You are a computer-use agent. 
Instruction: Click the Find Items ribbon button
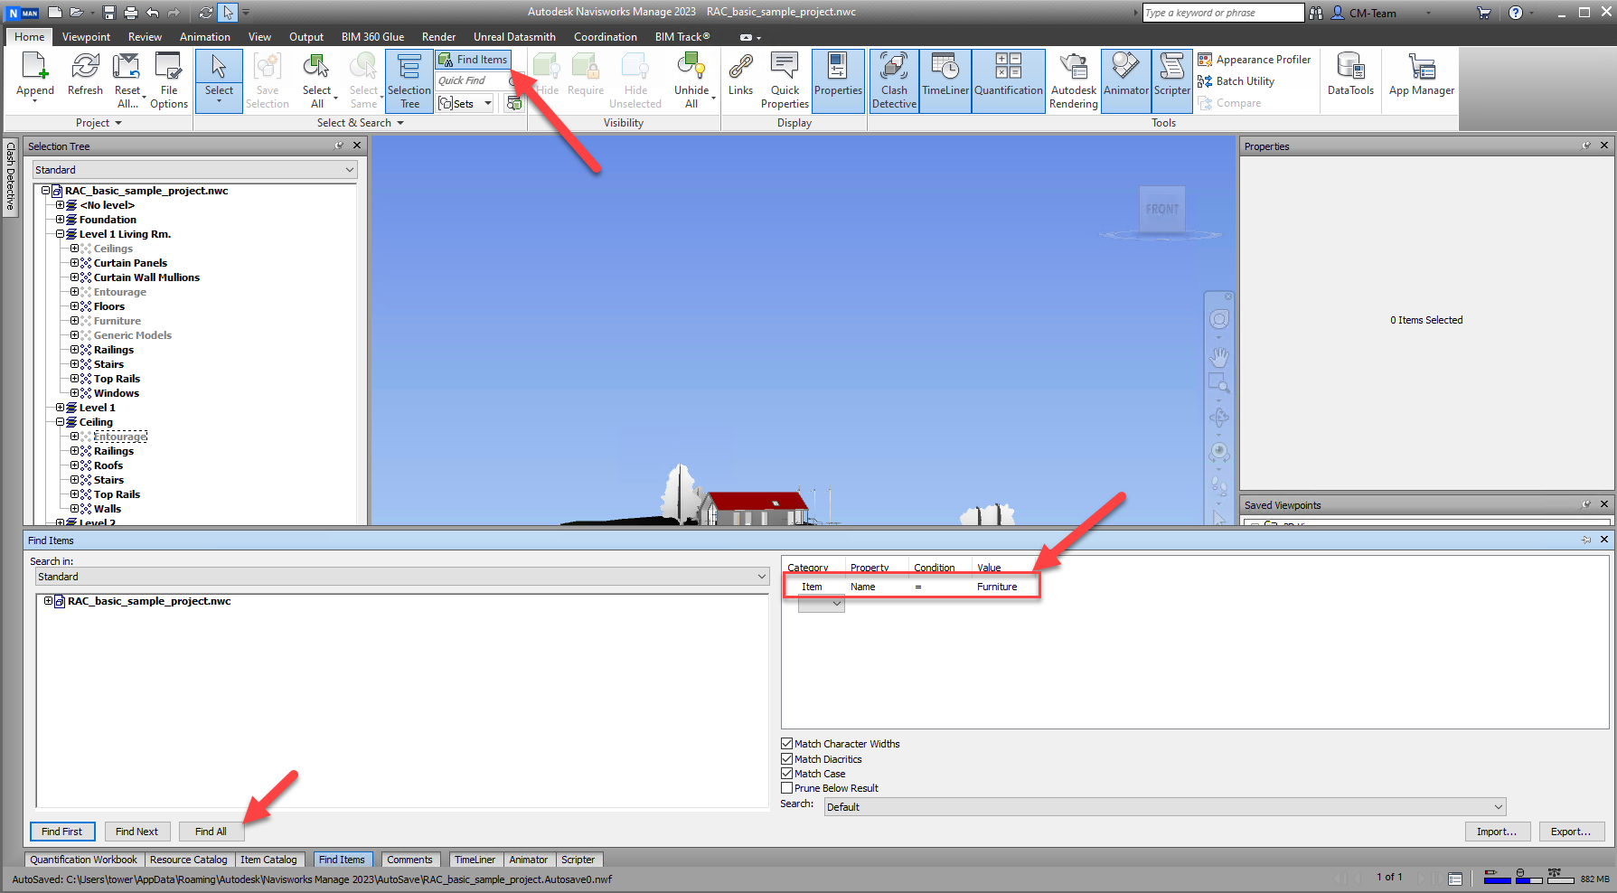[x=473, y=60]
